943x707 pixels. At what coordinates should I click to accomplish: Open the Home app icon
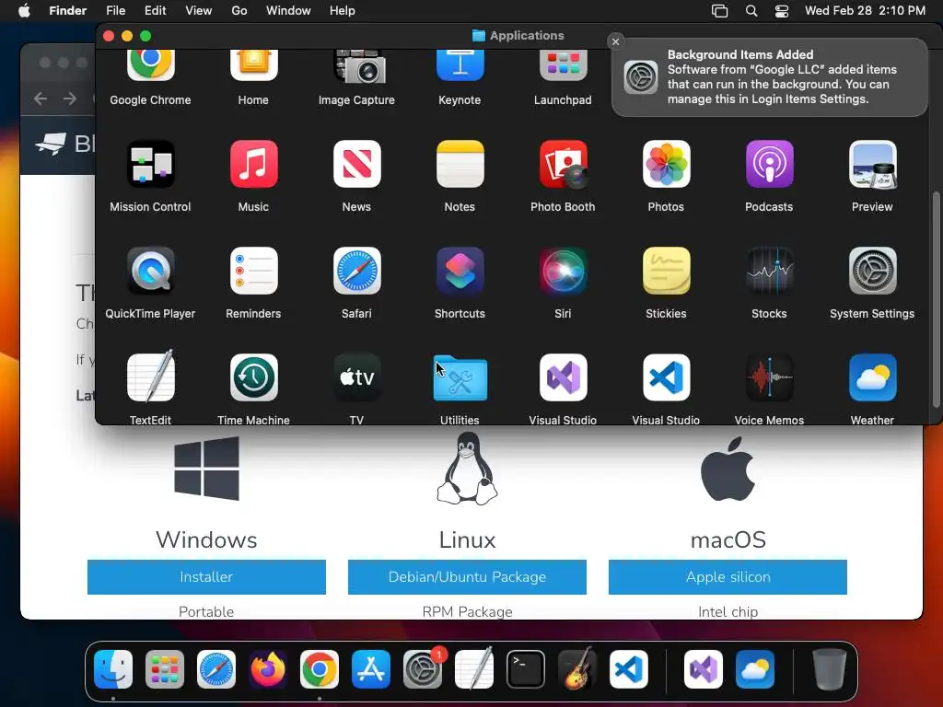point(253,65)
